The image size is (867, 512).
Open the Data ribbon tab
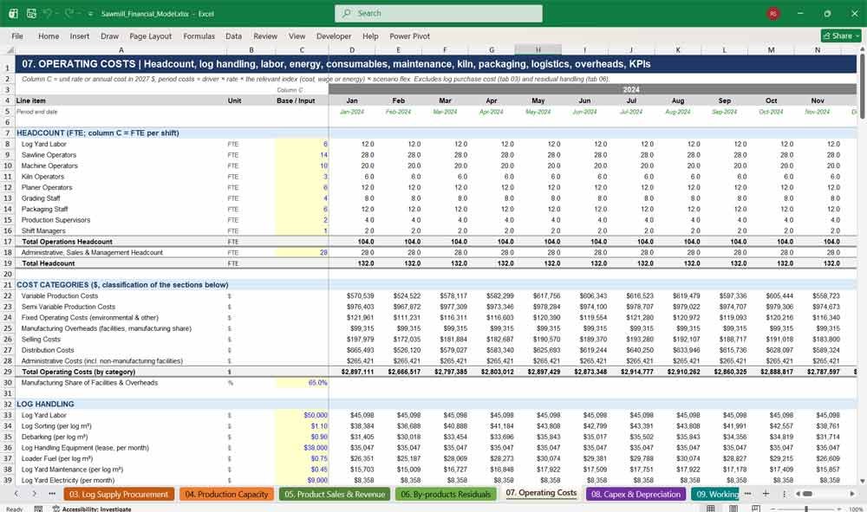pos(233,36)
